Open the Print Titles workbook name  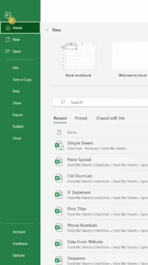(x=77, y=209)
